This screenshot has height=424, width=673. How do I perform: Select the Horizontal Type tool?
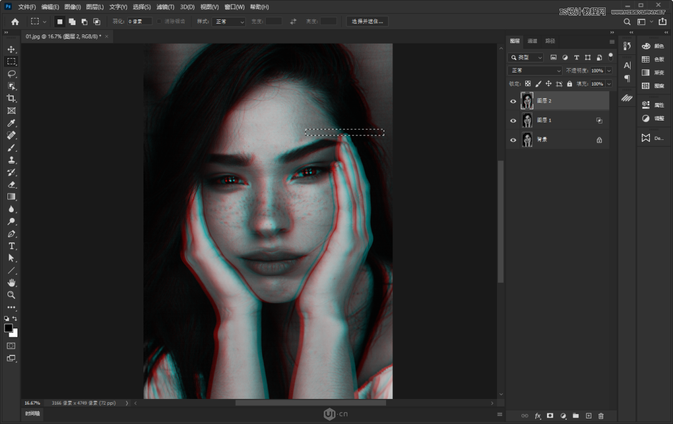coord(11,246)
